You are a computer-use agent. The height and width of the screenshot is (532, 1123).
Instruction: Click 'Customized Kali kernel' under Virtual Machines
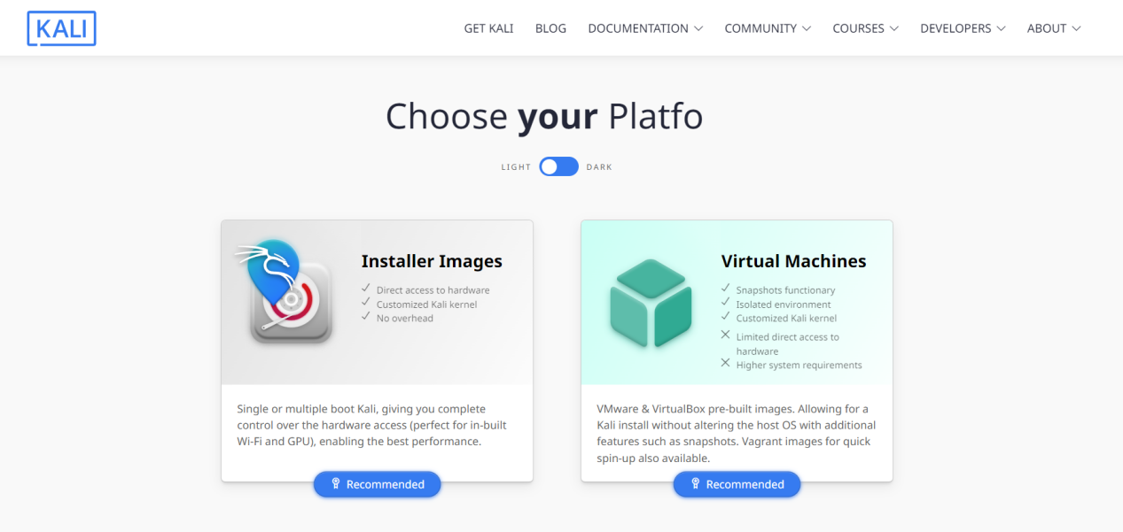tap(786, 319)
